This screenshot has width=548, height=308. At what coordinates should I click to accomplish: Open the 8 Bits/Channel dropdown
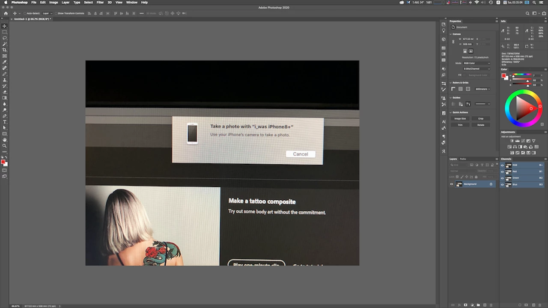pyautogui.click(x=477, y=68)
